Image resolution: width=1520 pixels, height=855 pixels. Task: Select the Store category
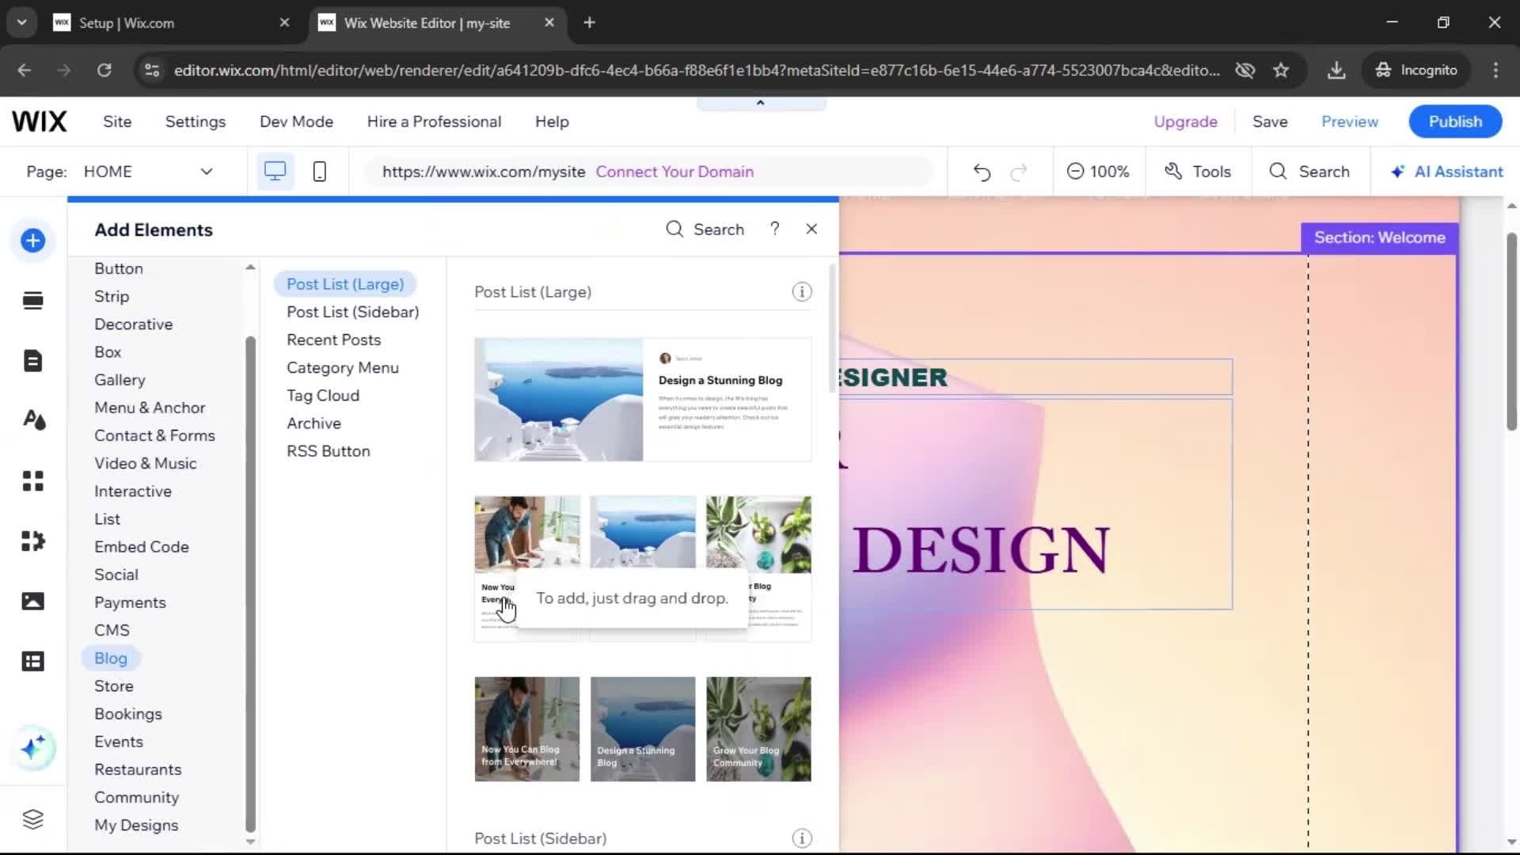(114, 686)
